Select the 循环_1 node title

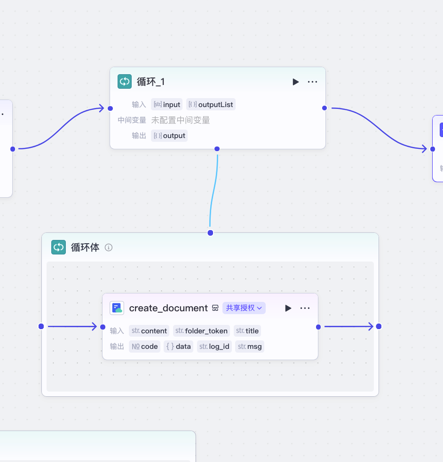[x=151, y=82]
